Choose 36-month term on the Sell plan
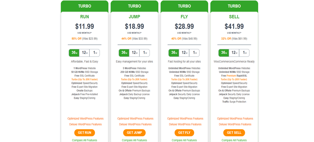 click(x=224, y=53)
